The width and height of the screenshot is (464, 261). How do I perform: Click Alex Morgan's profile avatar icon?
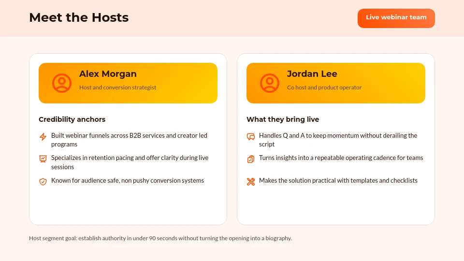pos(61,83)
